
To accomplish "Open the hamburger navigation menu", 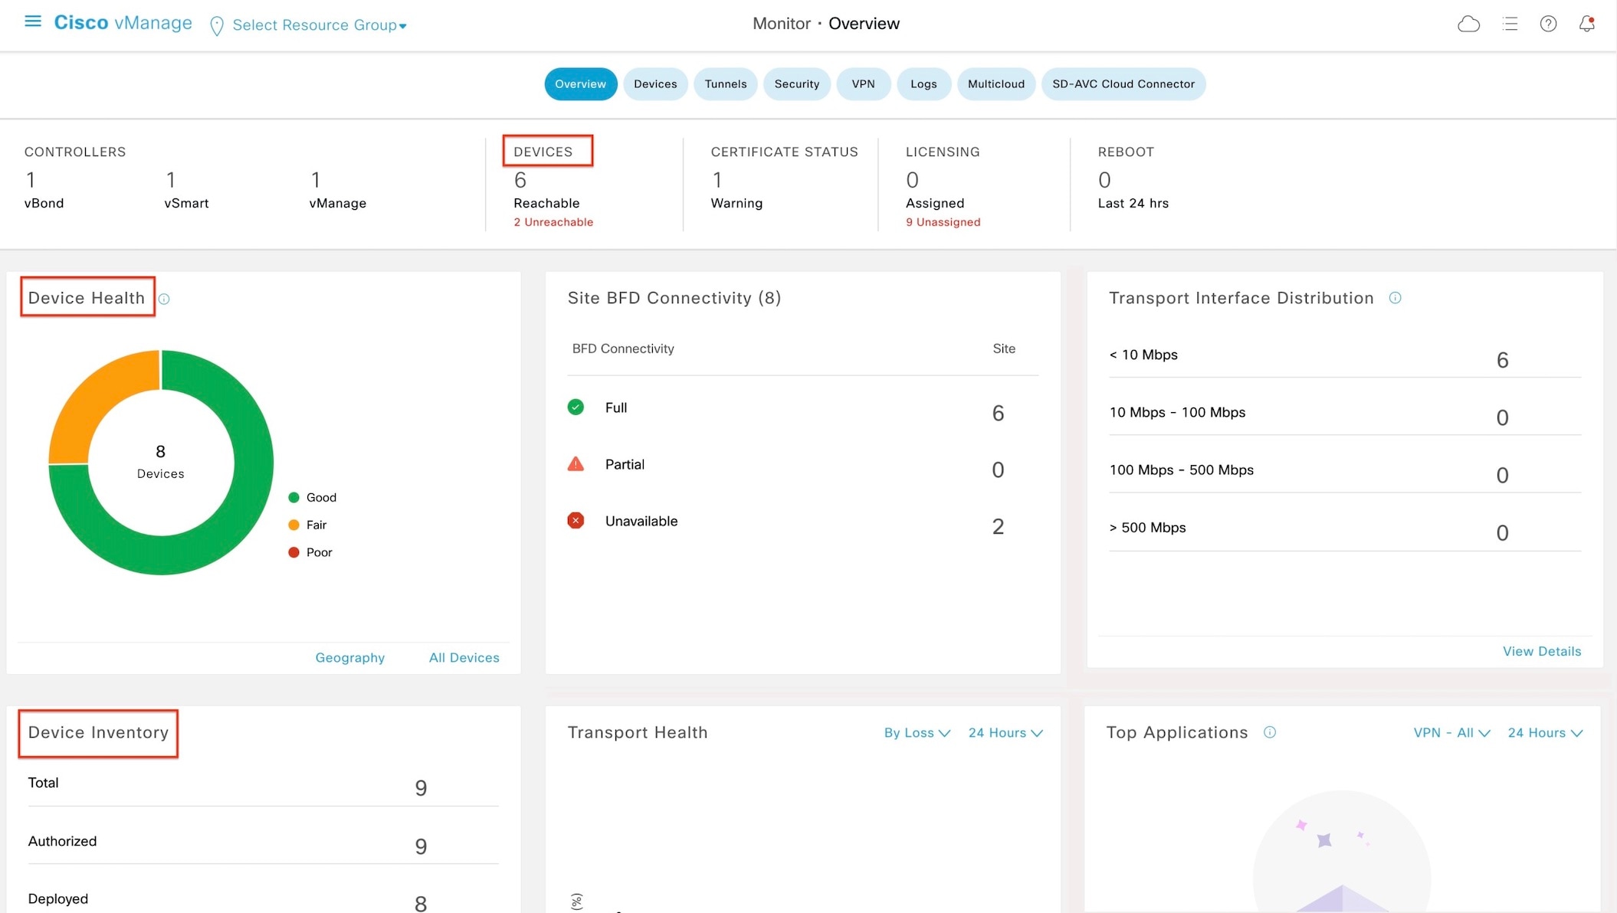I will point(33,21).
